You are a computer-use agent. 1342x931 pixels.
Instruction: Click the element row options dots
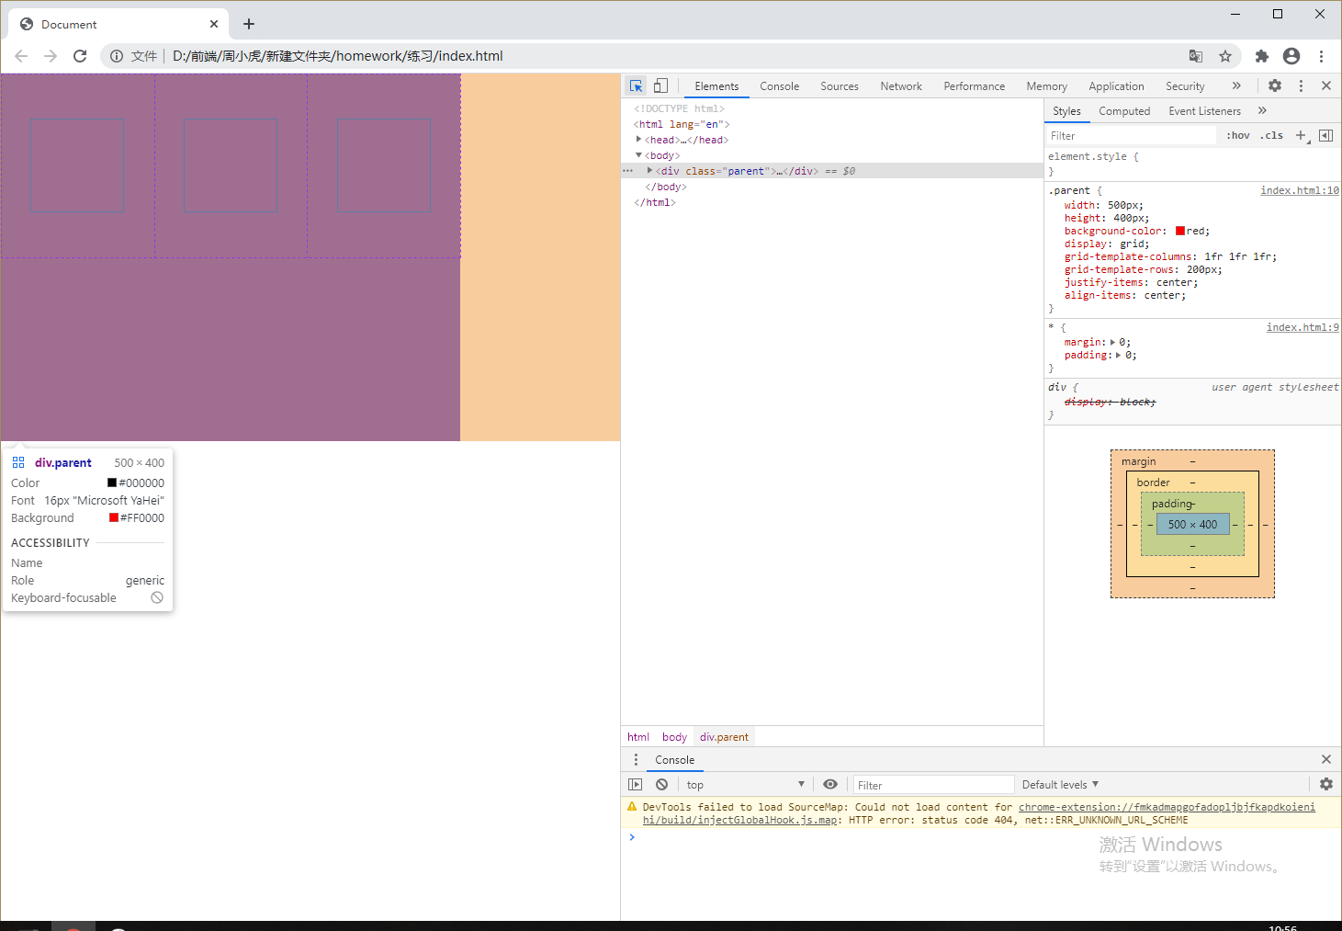point(628,171)
